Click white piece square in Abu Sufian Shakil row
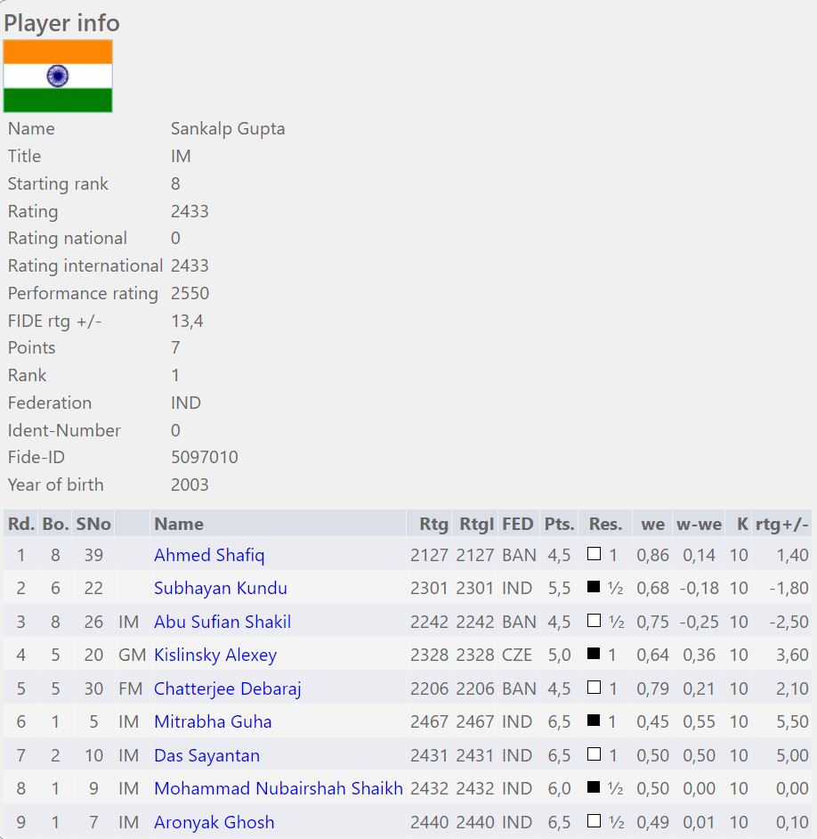The image size is (817, 839). point(595,622)
